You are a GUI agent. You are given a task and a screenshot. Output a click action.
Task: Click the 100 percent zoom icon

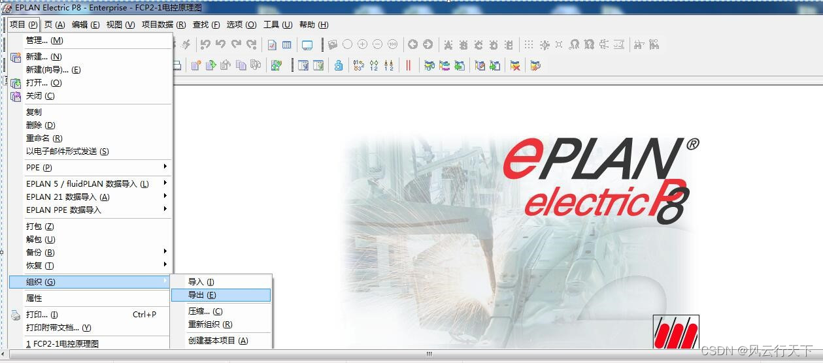pyautogui.click(x=392, y=44)
